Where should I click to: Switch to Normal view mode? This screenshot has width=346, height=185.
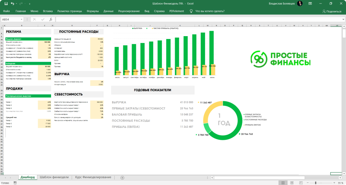(283, 182)
